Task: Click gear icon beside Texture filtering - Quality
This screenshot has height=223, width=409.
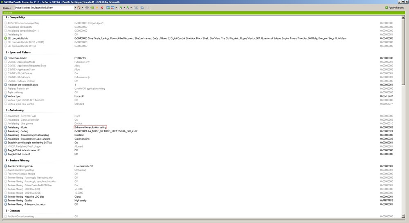Action: pos(5,201)
